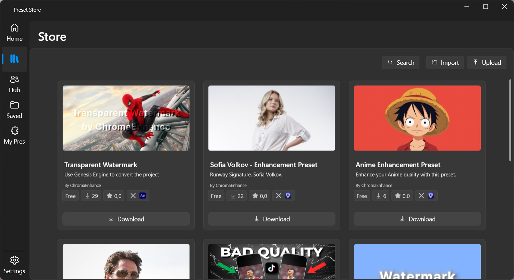Click the 22 downloads count badge
Viewport: 514px width, 280px height.
tap(236, 196)
